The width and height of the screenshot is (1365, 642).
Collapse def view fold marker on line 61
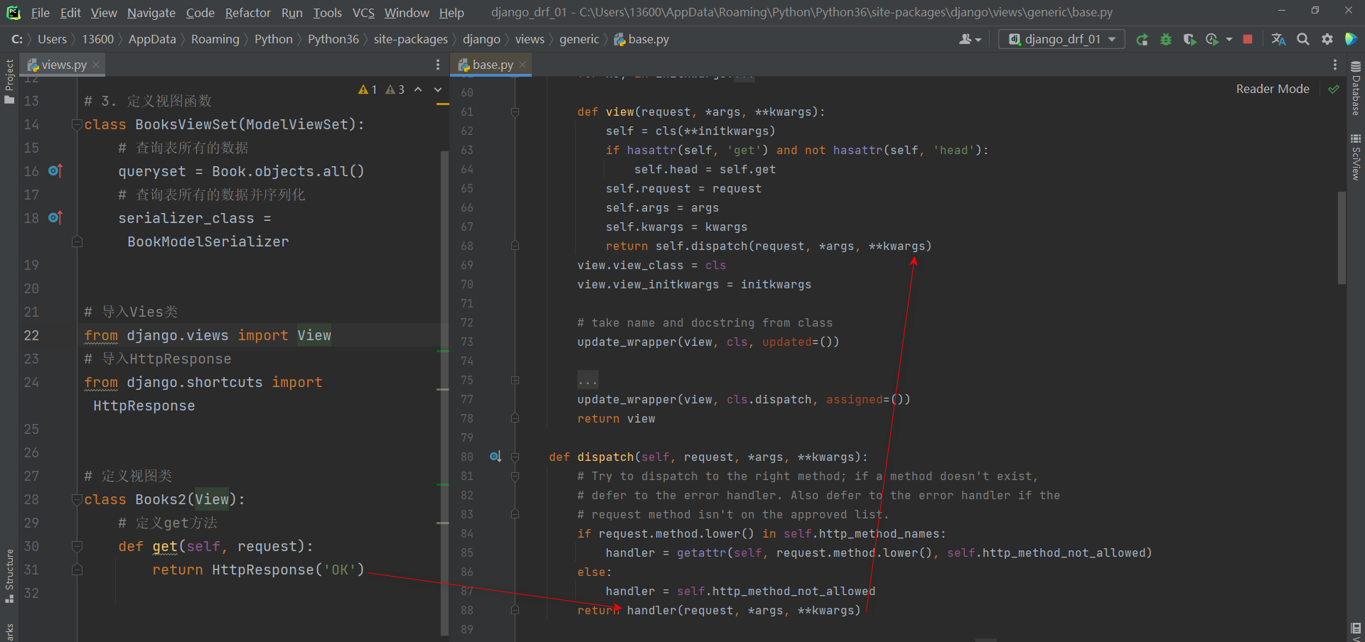[x=515, y=111]
